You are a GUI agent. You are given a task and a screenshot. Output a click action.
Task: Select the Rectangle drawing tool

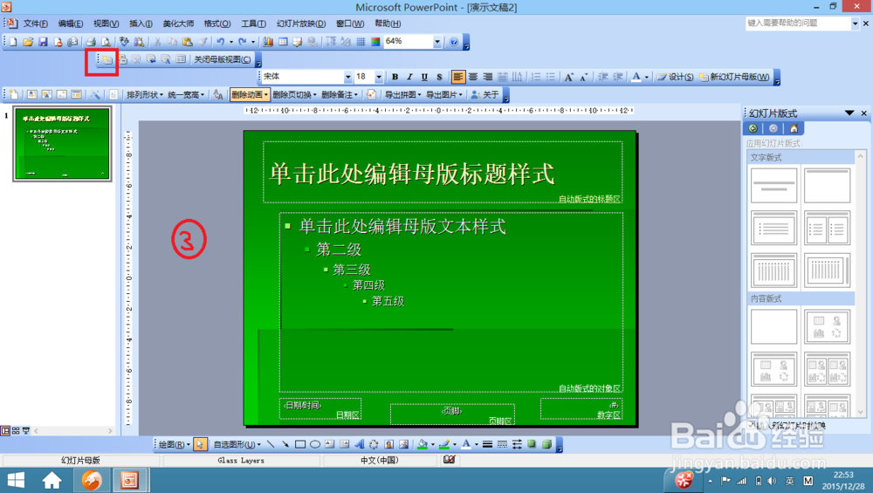[x=300, y=444]
